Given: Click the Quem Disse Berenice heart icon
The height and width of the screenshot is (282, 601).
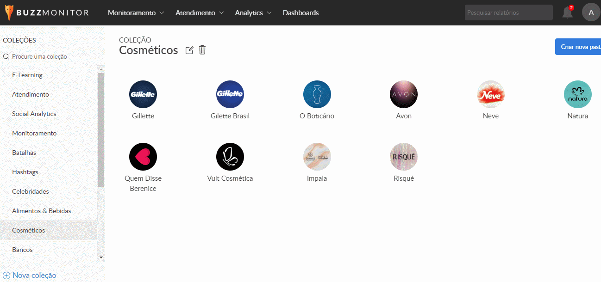Looking at the screenshot, I should coord(143,157).
